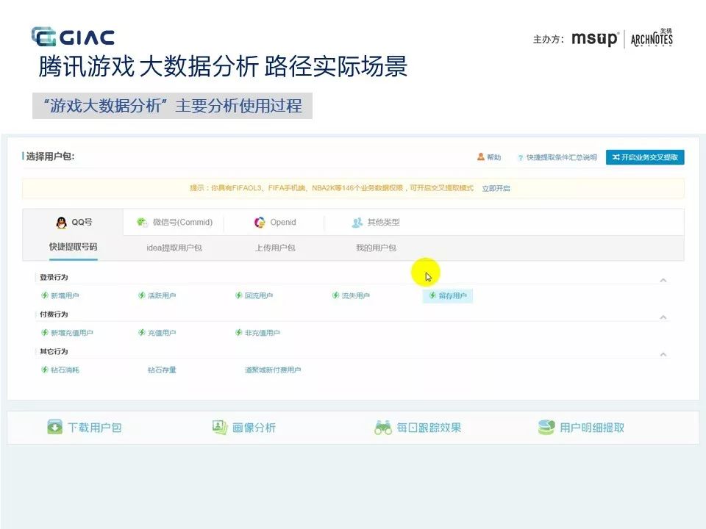Select the 我的用户包 sub-tab
The height and width of the screenshot is (529, 706).
tap(376, 248)
